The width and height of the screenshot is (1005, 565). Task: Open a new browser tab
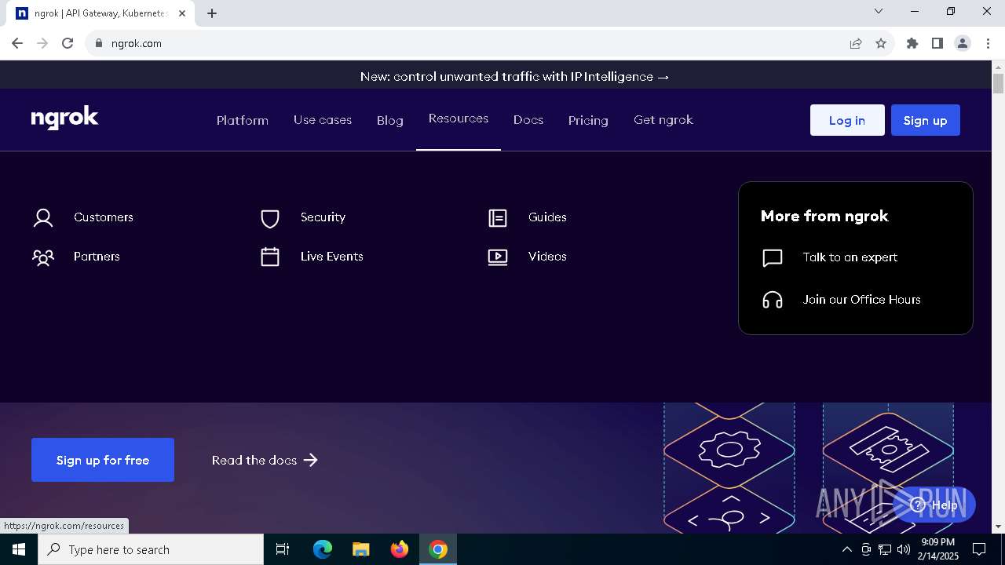212,13
